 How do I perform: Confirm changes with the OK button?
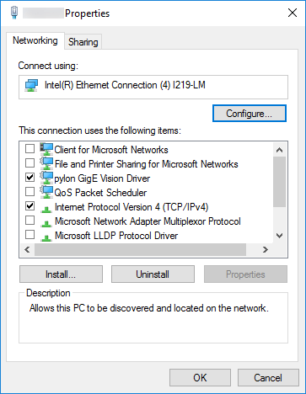[x=200, y=378]
